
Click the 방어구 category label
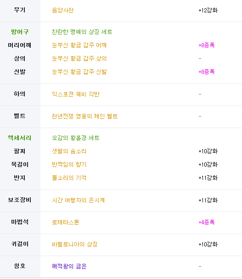[20, 32]
